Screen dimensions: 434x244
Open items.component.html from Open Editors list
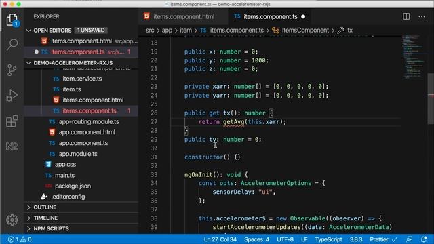tap(82, 41)
